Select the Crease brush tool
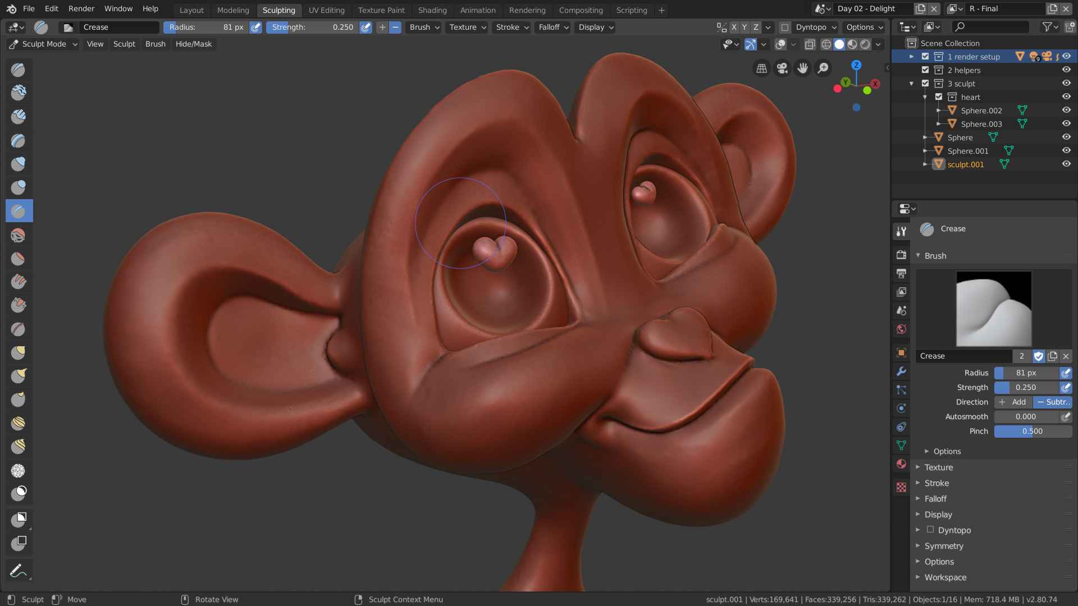This screenshot has width=1078, height=606. tap(19, 211)
